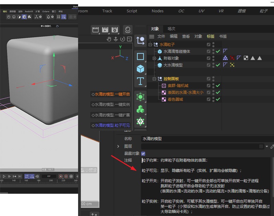Select the cube primitive icon
Viewport: 274px width, 216px height.
(x=140, y=68)
